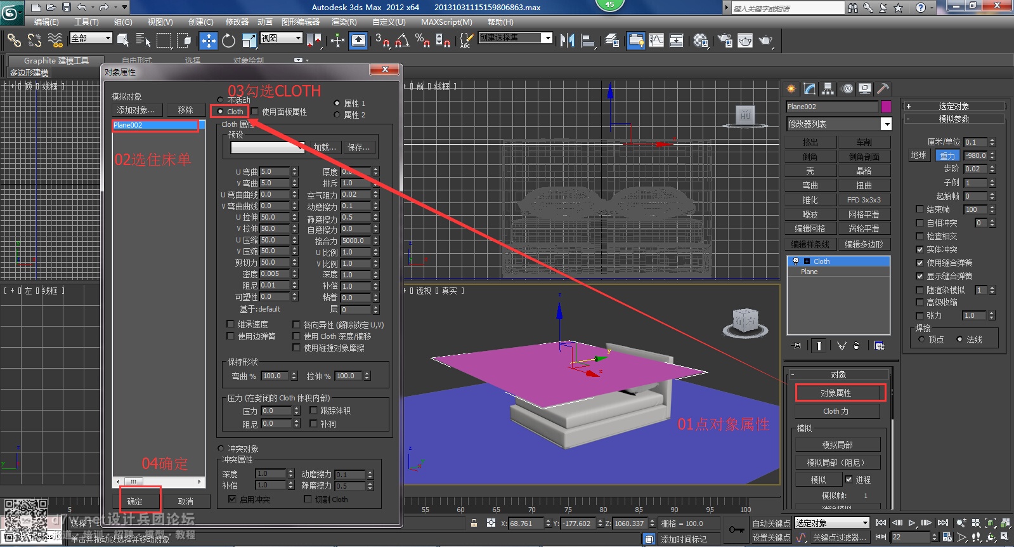Open the 选定对象 key filter dropdown
The height and width of the screenshot is (547, 1014).
831,523
